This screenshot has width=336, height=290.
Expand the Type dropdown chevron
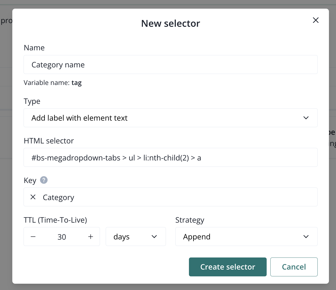[306, 118]
